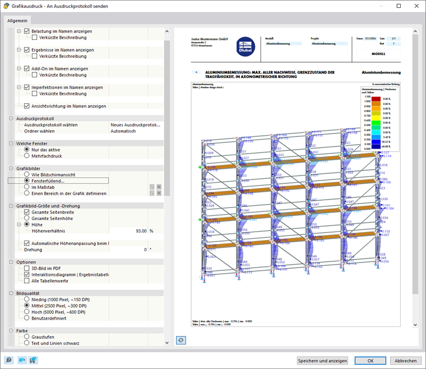
Task: Click the pick icon beside Im Maßstab
Action: pyautogui.click(x=152, y=187)
